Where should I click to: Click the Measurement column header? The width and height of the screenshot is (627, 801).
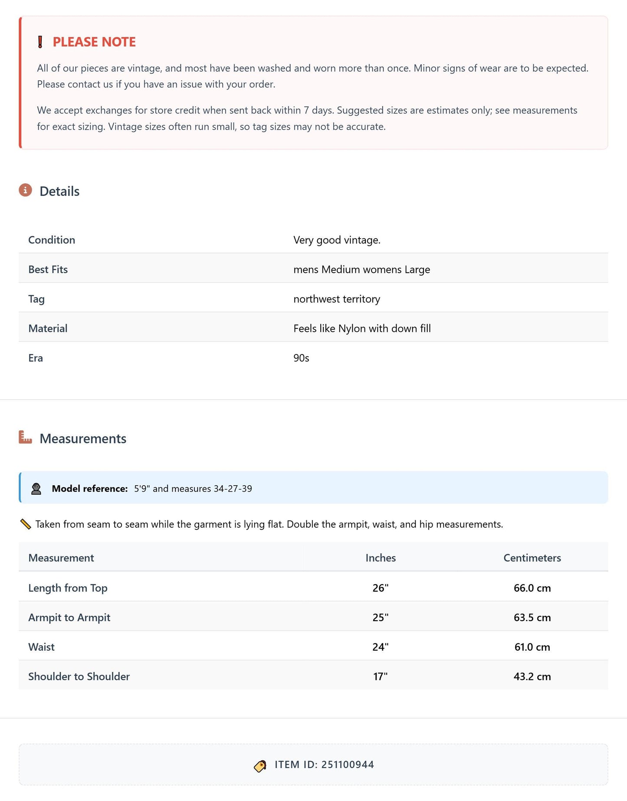(x=61, y=558)
